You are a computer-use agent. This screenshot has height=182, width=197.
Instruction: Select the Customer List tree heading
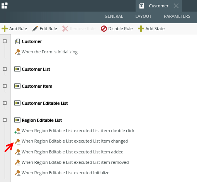click(36, 69)
